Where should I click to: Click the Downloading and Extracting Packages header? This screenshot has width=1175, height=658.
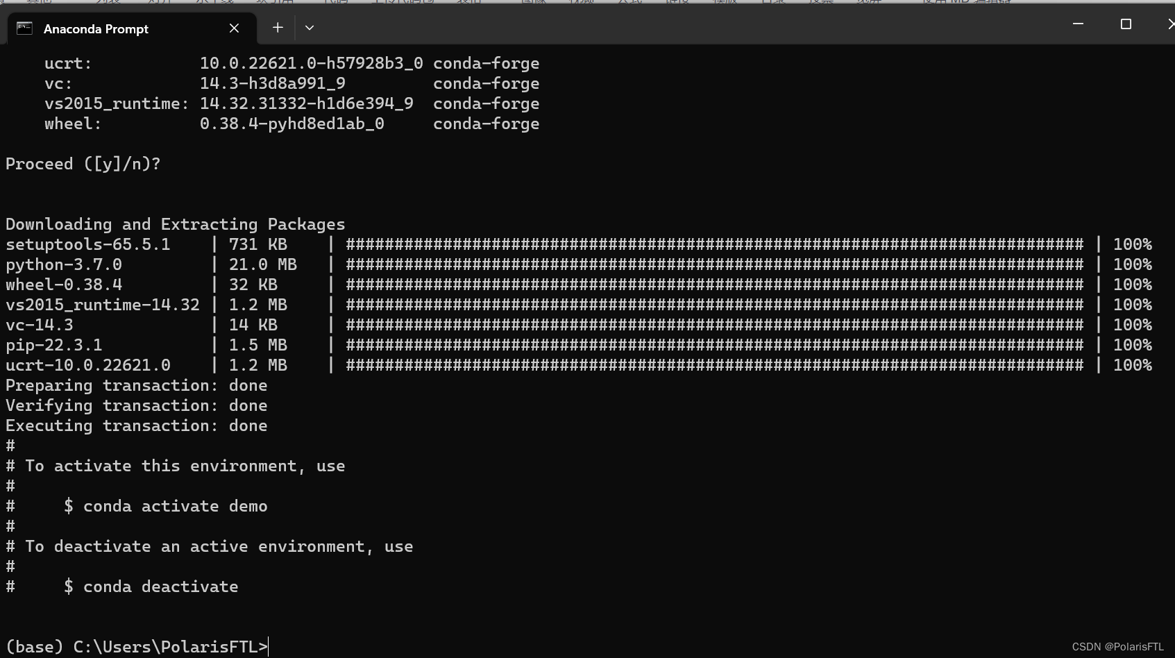tap(176, 223)
